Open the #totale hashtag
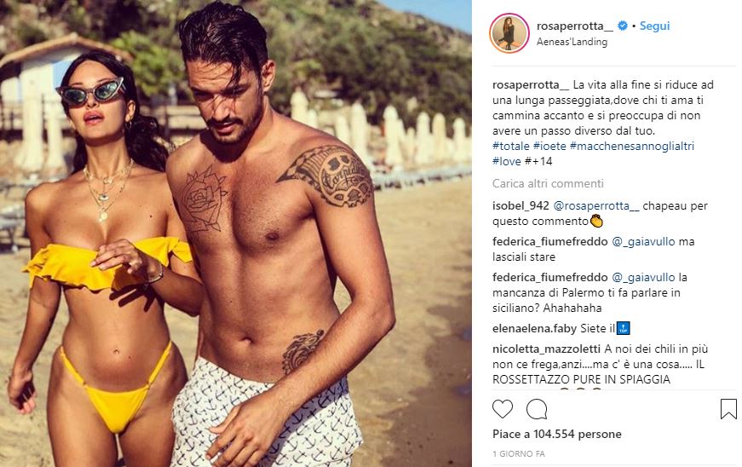The width and height of the screenshot is (742, 467). click(510, 146)
